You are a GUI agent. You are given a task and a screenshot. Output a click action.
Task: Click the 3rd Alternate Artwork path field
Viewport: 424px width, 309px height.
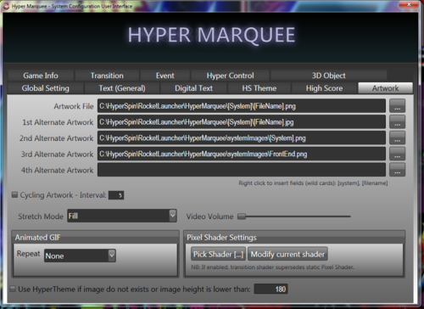242,154
